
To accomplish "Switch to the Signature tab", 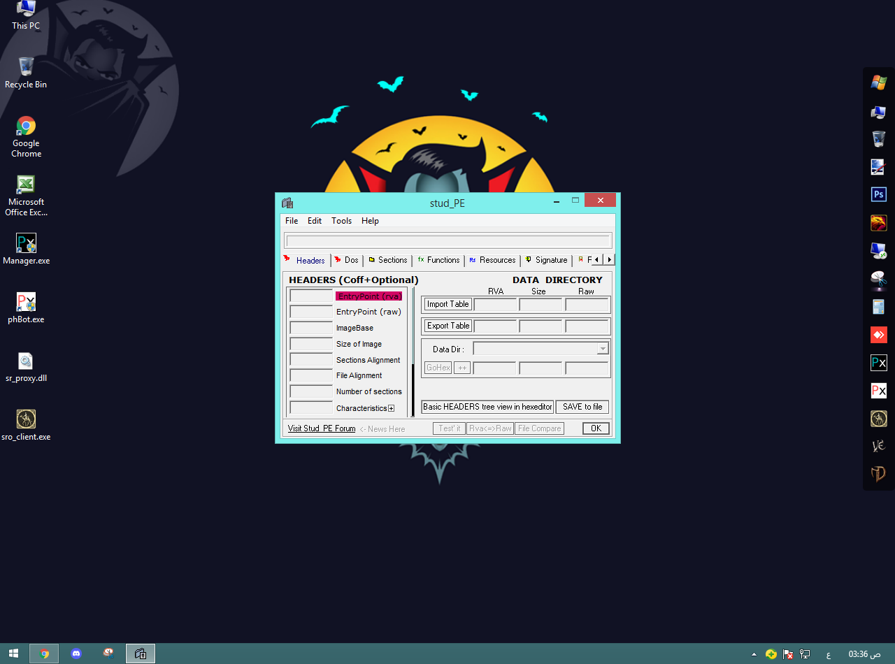I will 547,260.
